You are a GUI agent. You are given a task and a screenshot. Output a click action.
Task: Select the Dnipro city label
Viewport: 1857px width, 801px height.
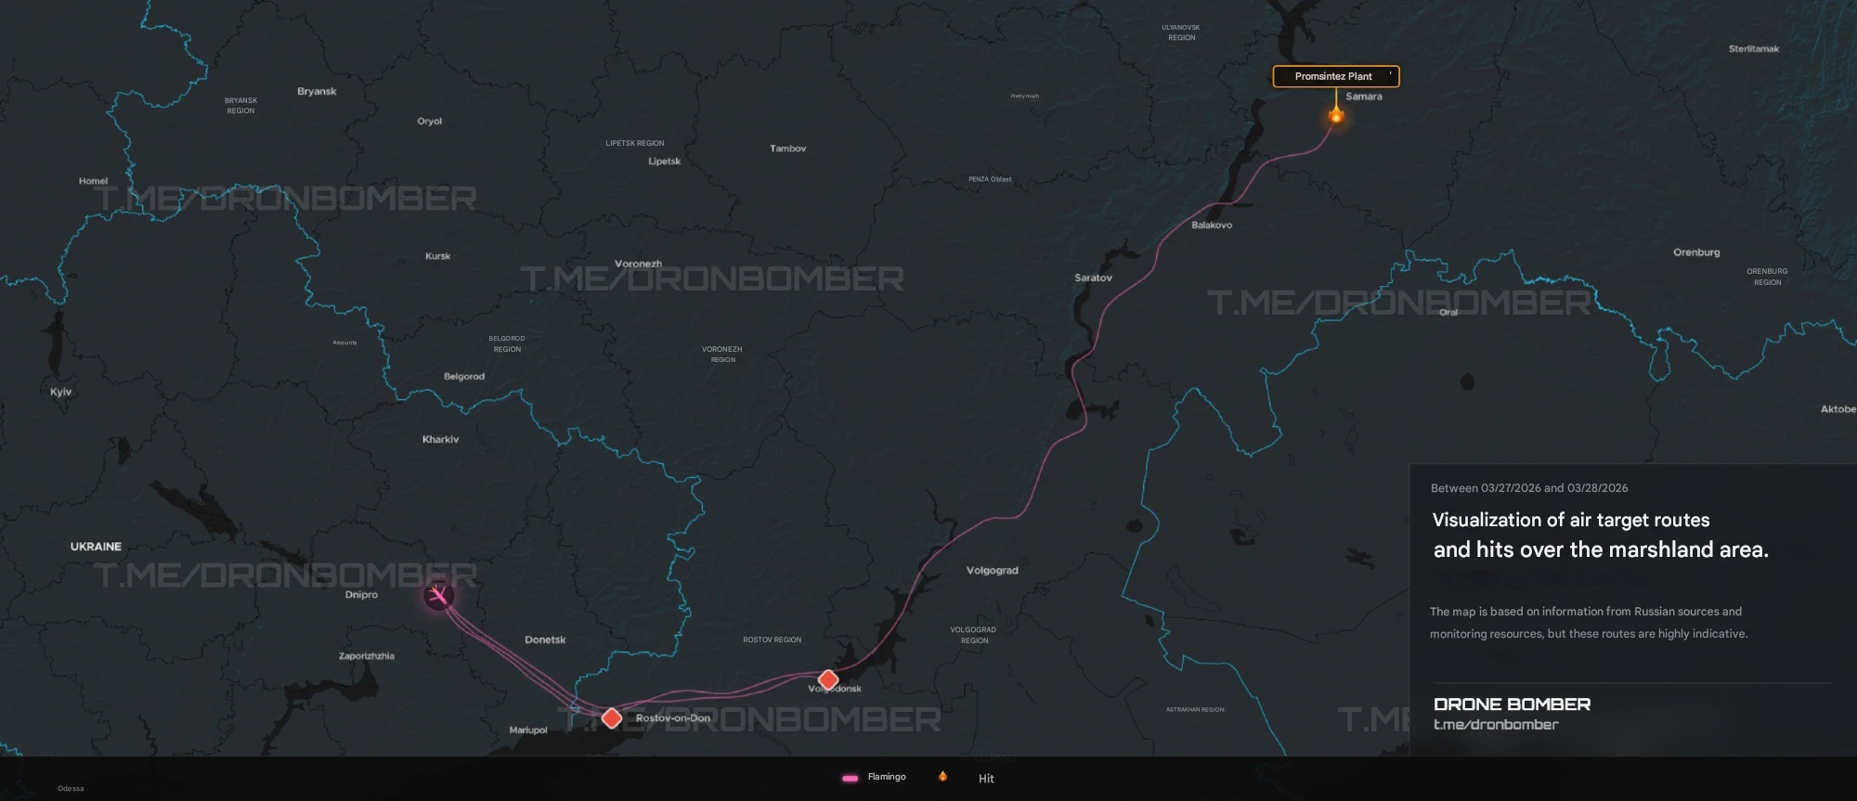click(361, 595)
